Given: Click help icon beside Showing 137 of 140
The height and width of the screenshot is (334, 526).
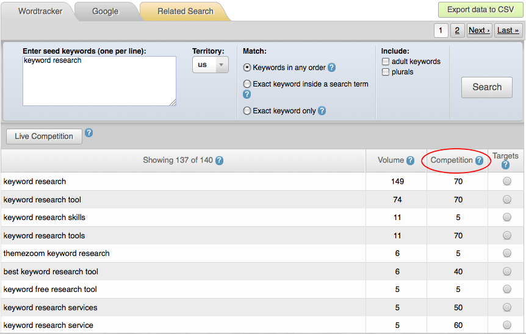Looking at the screenshot, I should click(219, 160).
